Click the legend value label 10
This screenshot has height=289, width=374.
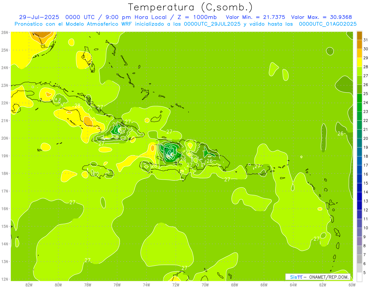pos(366,228)
